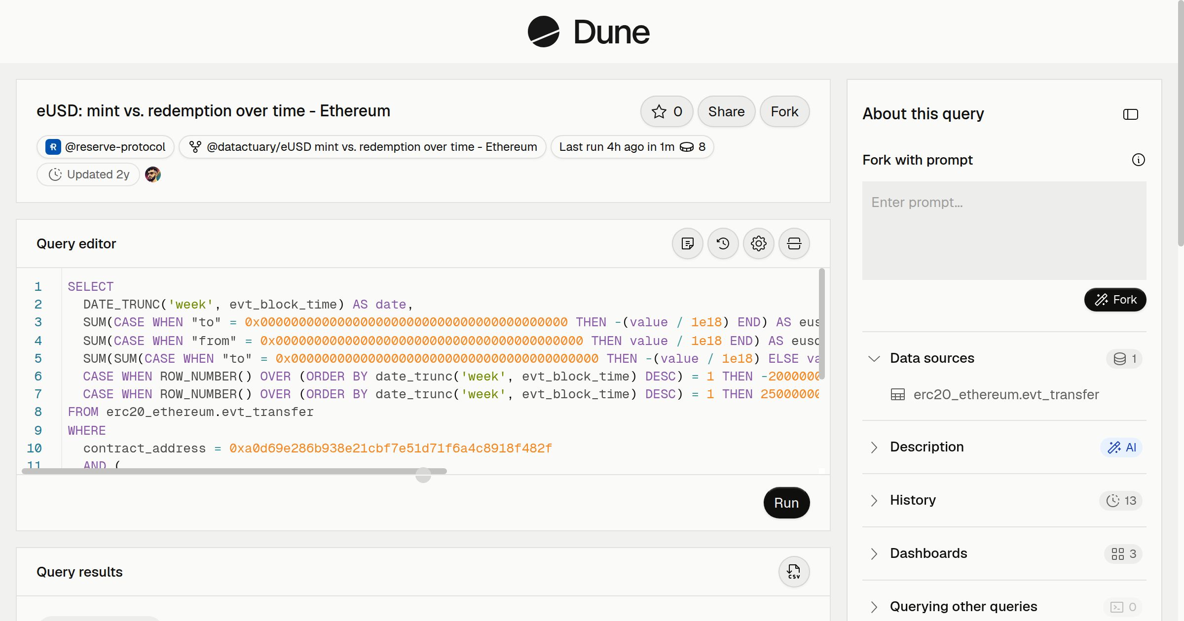Focus the Enter prompt text area

tap(1004, 231)
